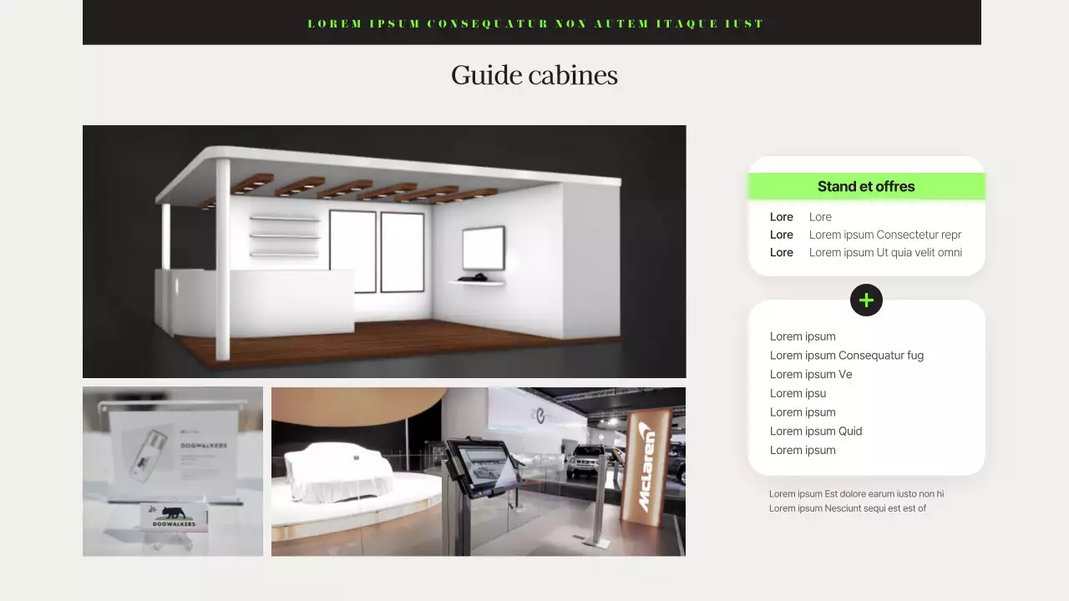Select the Lorem ipsum Ut quia velit omni entry
Screen dimensions: 1069x601
pos(885,252)
